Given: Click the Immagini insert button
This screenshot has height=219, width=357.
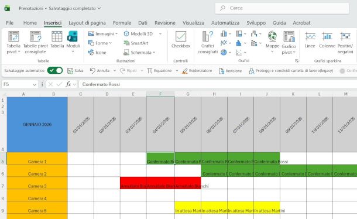Looking at the screenshot, I should (x=103, y=34).
